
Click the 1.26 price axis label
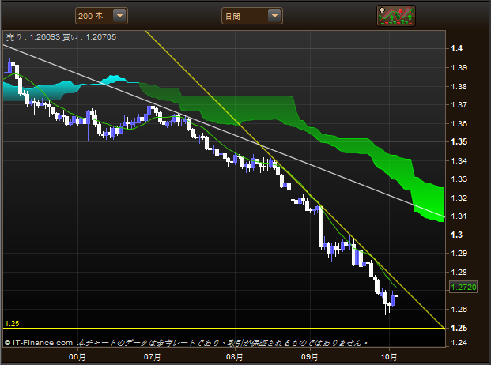coord(459,310)
